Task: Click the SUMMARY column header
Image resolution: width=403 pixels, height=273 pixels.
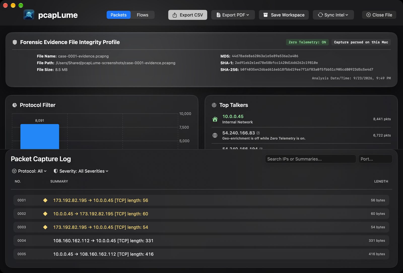Action: (59, 181)
